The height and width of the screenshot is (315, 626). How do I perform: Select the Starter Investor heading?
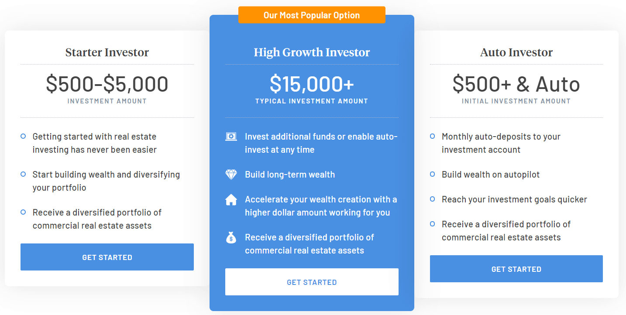[107, 52]
